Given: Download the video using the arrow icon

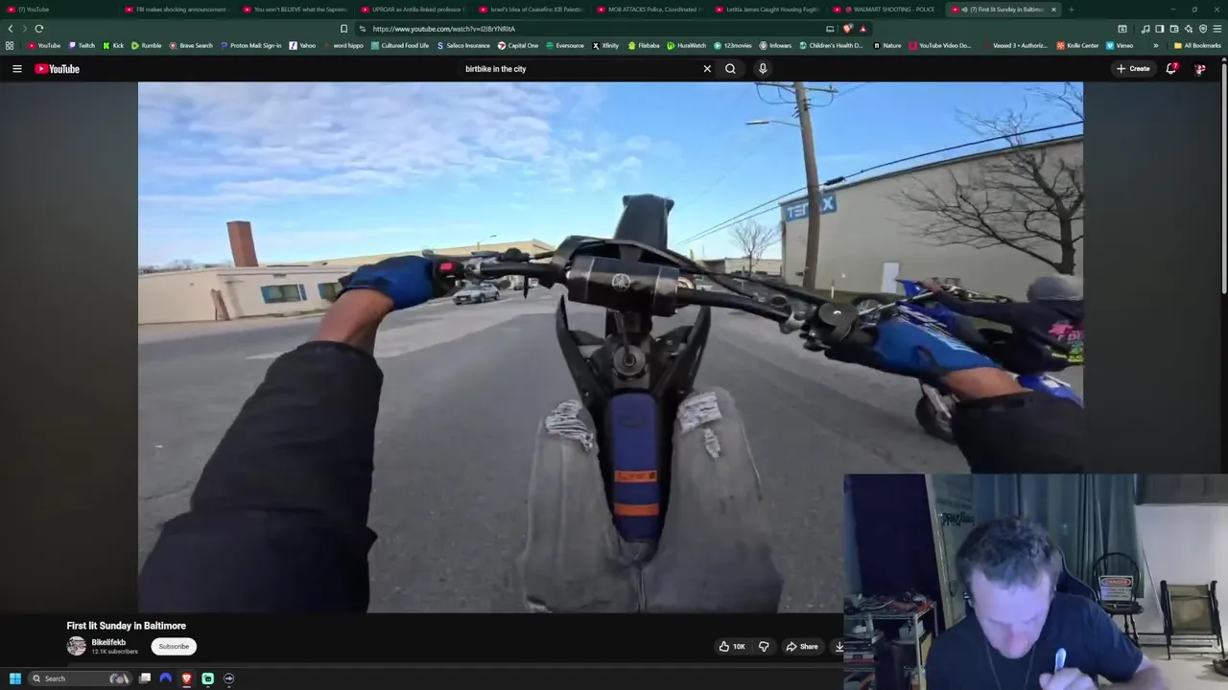Looking at the screenshot, I should [838, 647].
